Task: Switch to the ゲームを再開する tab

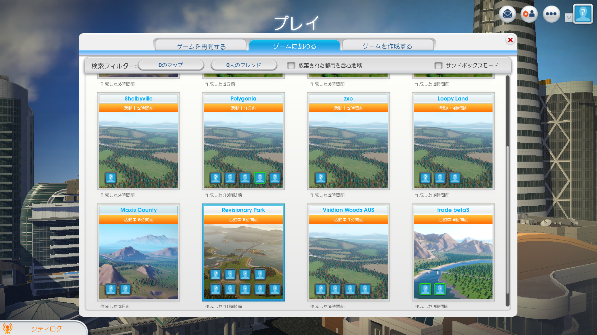Action: (201, 46)
